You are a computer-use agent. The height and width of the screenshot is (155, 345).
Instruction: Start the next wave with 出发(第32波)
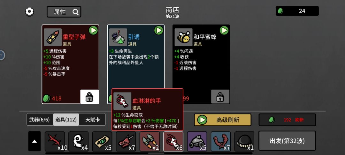287,141
